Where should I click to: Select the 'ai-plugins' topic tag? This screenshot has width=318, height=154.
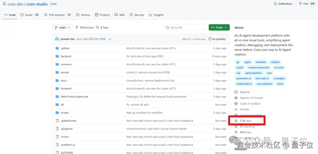point(279,78)
